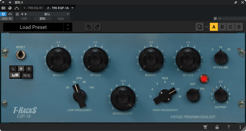The width and height of the screenshot is (246, 131).
Task: Click the padlock icon in bottom bar
Action: click(x=217, y=127)
